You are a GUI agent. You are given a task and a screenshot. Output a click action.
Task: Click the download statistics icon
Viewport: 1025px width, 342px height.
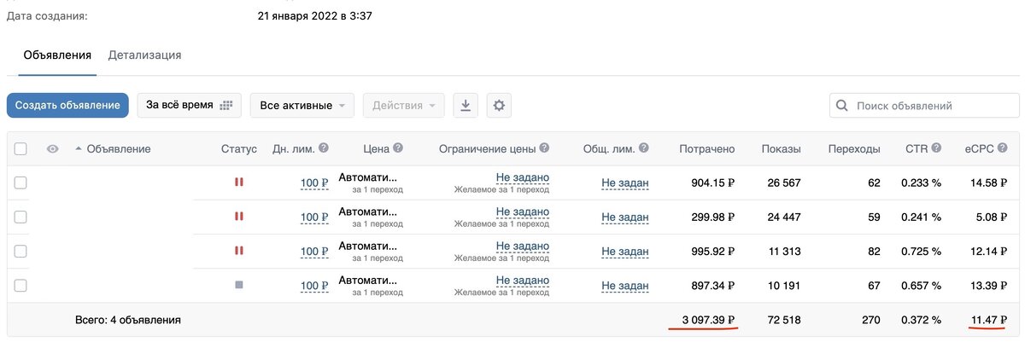click(466, 106)
